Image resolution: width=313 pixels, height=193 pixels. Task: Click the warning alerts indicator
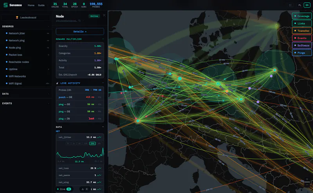(85, 189)
